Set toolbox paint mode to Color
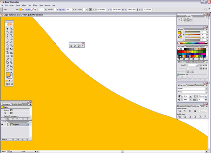 click(x=7, y=81)
